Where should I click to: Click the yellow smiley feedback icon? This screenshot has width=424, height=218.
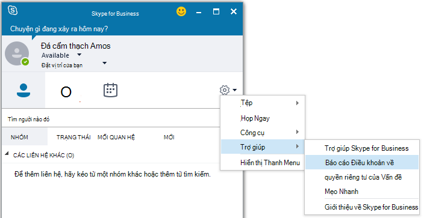pyautogui.click(x=181, y=11)
